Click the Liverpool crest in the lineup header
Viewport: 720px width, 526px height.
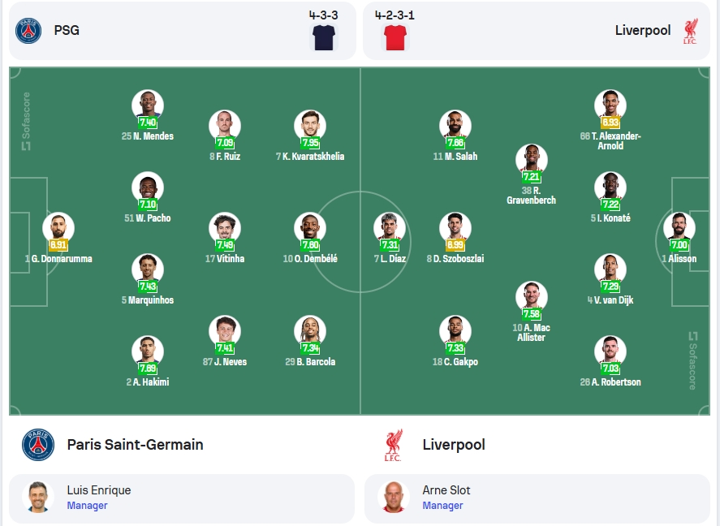[x=690, y=31]
